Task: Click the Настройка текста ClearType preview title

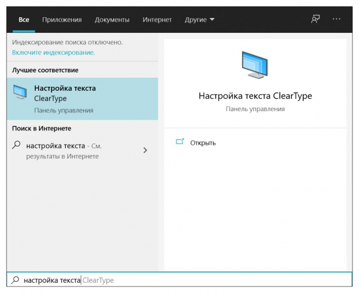Action: coord(255,96)
